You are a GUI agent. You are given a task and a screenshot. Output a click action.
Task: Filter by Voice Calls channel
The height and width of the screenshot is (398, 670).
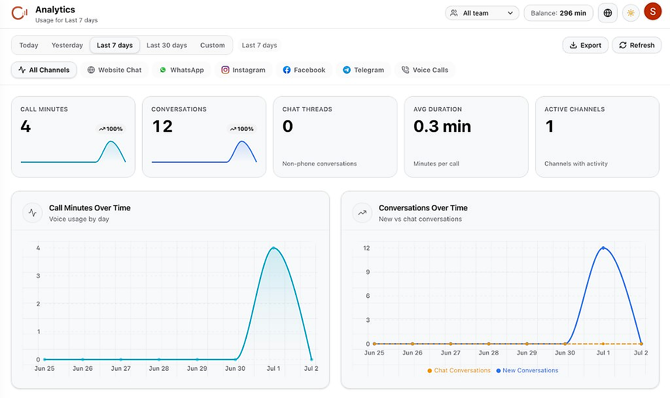click(425, 70)
